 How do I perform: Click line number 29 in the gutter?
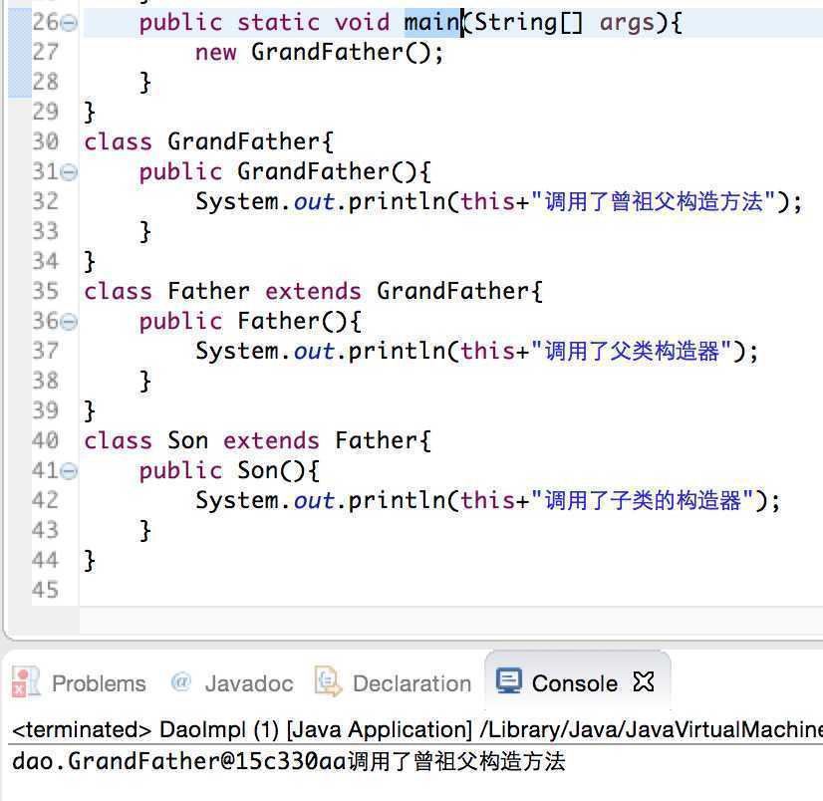(45, 112)
